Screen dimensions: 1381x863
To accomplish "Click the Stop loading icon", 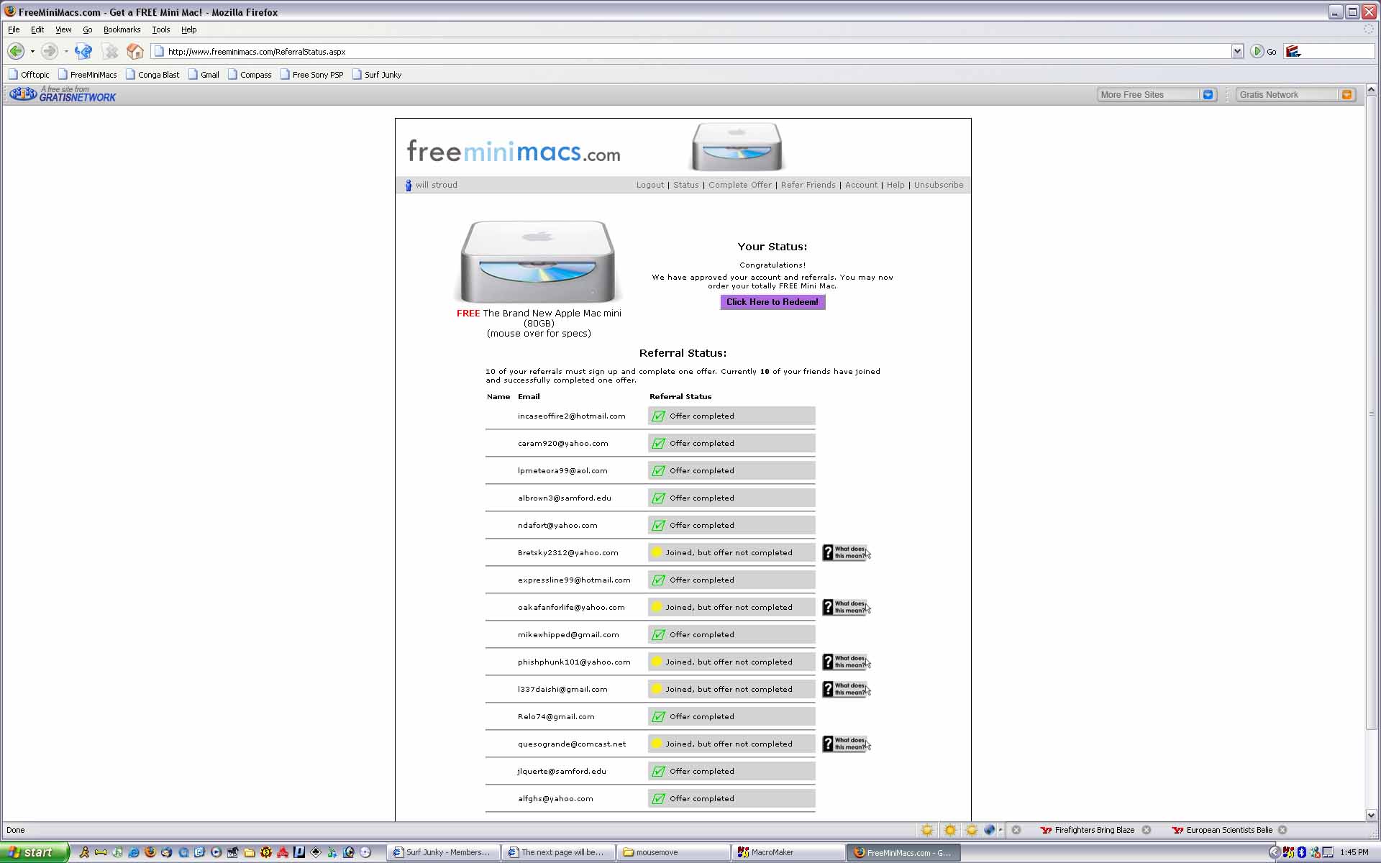I will [x=111, y=51].
